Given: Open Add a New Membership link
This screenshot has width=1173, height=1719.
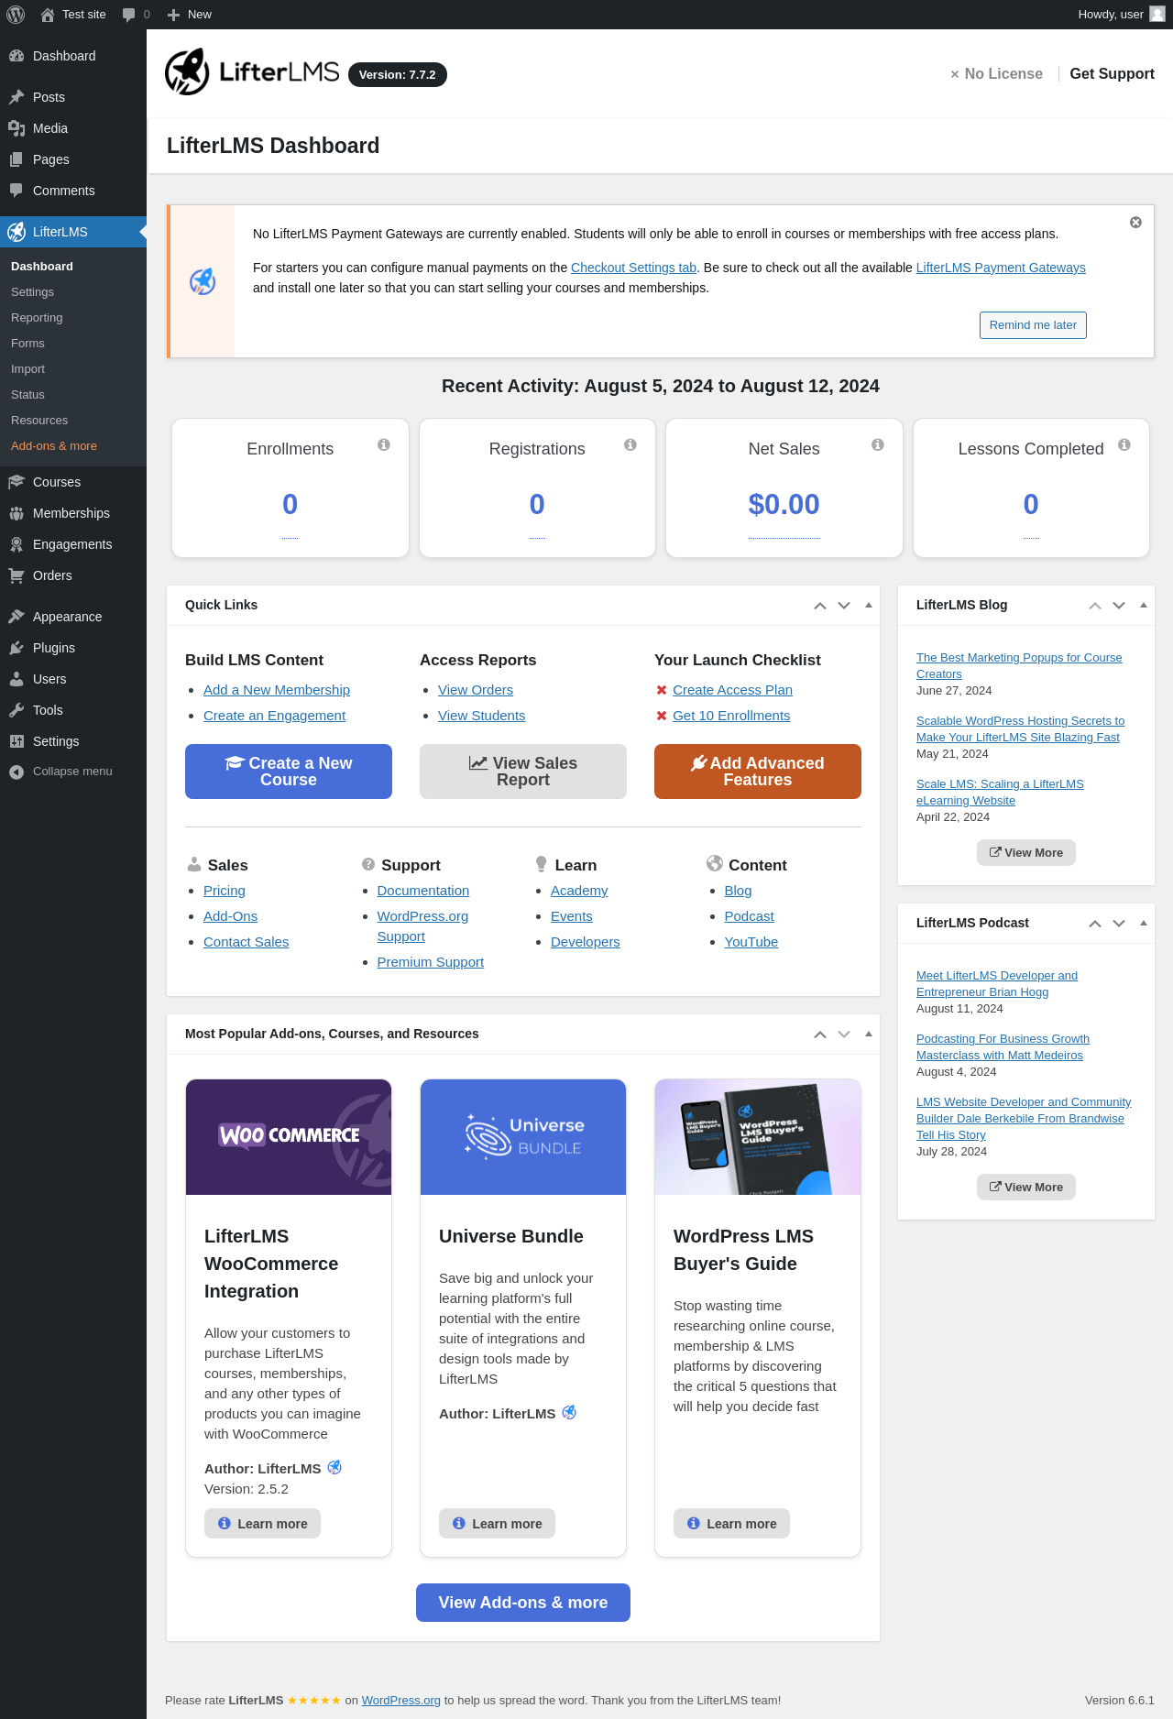Looking at the screenshot, I should (277, 690).
